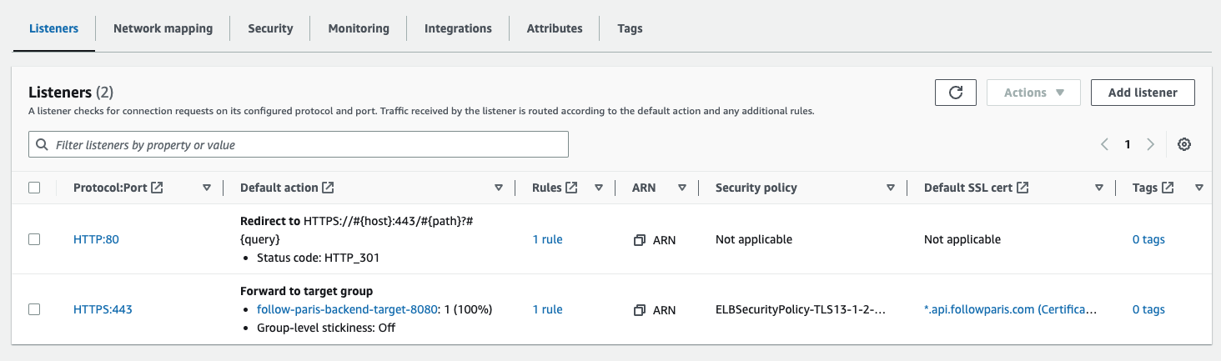Click Group-level stickiness: Off text
Screen dimensions: 1221x361
pyautogui.click(x=326, y=328)
